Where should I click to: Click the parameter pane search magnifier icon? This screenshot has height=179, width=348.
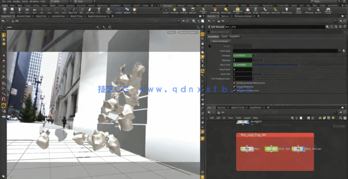tap(336, 26)
